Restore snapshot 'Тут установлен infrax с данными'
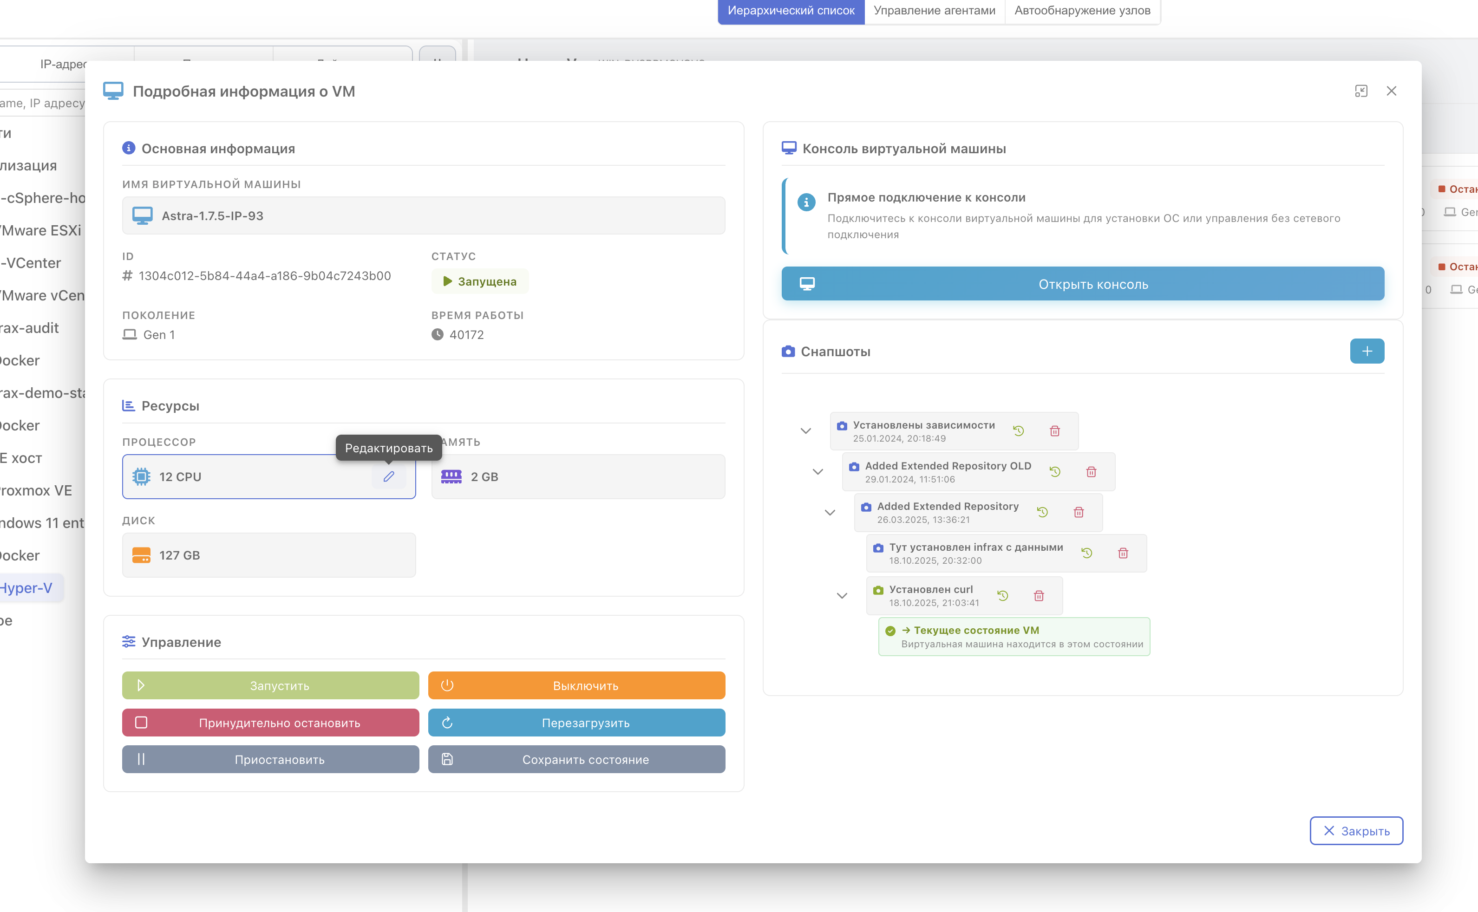1478x912 pixels. (1087, 553)
